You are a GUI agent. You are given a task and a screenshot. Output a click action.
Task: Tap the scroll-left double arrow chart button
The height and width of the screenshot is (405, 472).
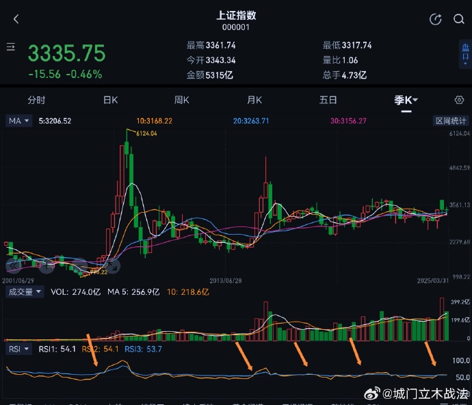[x=12, y=265]
